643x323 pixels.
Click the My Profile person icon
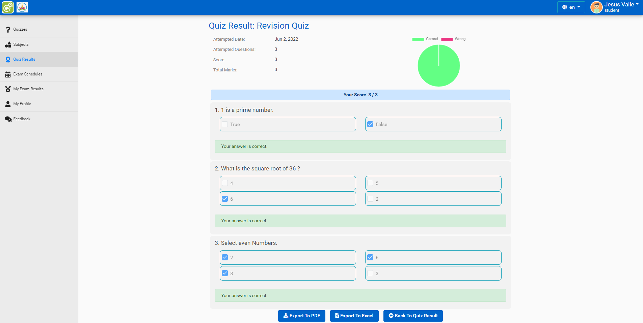pos(8,104)
